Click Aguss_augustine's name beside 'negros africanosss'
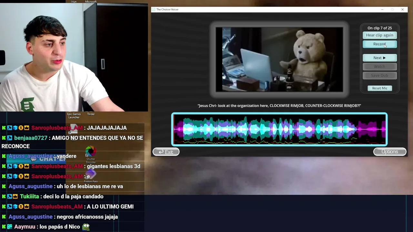Viewport: 413px width, 232px height. click(x=31, y=217)
